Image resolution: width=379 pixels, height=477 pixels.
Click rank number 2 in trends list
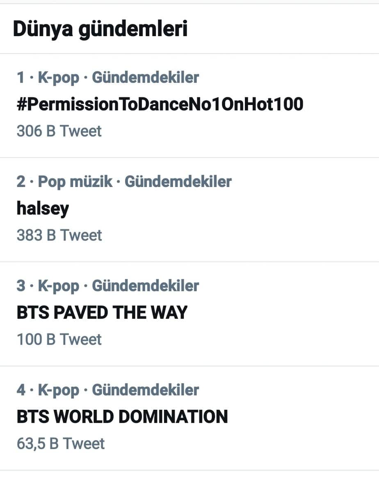[21, 182]
